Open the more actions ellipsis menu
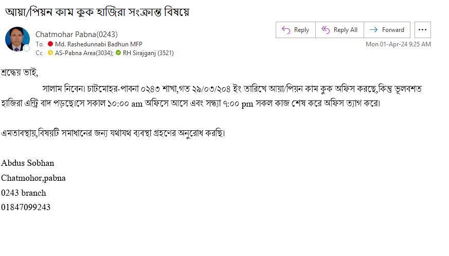This screenshot has width=449, height=256. (x=422, y=30)
